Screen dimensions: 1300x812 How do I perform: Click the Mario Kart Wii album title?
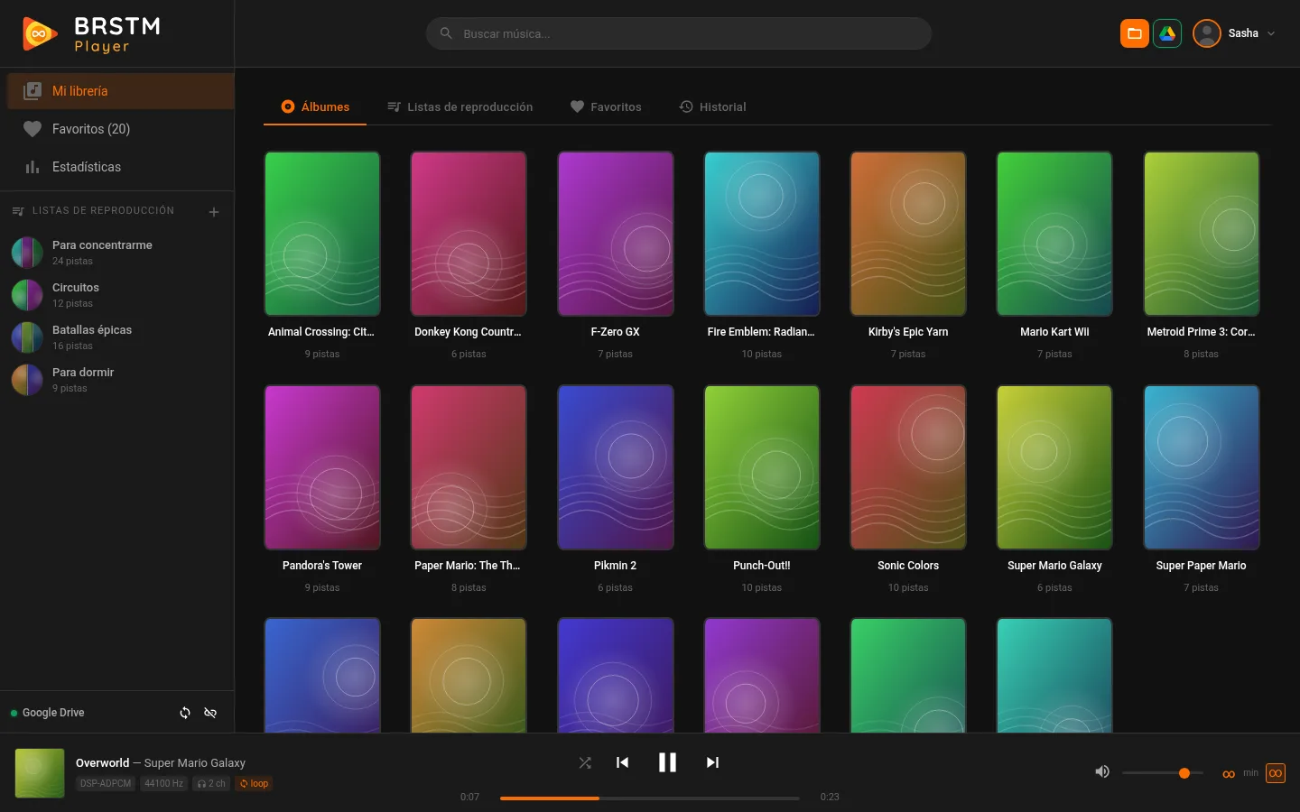point(1054,332)
